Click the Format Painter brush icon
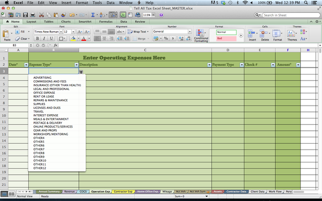The image size is (322, 201). (x=63, y=15)
